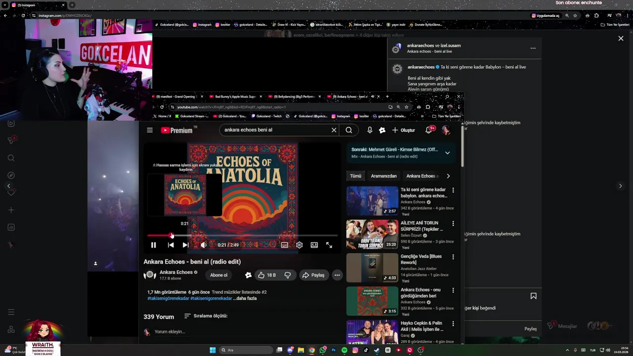The image size is (633, 356).
Task: Open options for AİLEYE ANİ TORUN video
Action: click(453, 223)
